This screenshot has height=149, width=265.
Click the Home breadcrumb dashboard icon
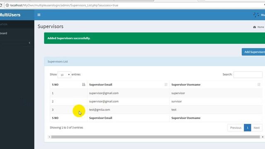coord(255,27)
